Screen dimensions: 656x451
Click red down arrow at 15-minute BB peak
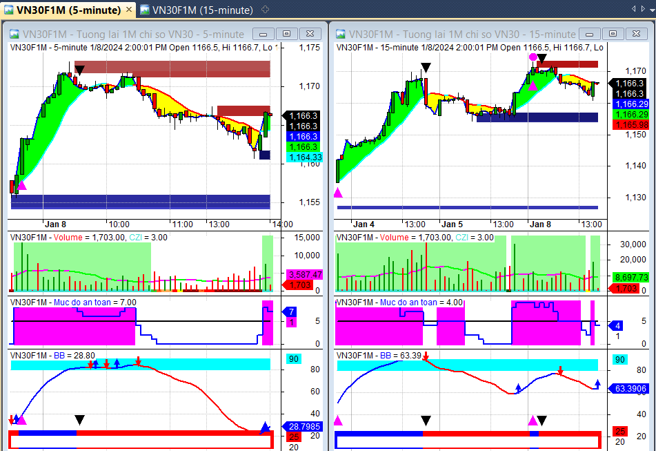point(426,357)
